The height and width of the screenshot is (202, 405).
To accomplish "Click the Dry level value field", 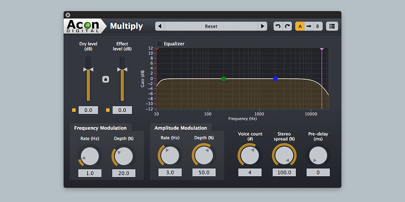I will pyautogui.click(x=88, y=110).
